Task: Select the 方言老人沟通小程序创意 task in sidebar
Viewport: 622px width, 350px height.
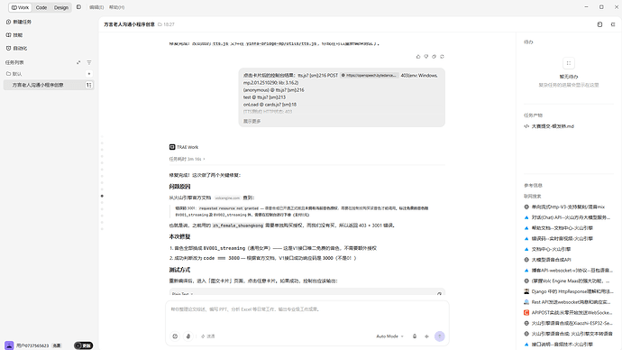Action: tap(49, 85)
